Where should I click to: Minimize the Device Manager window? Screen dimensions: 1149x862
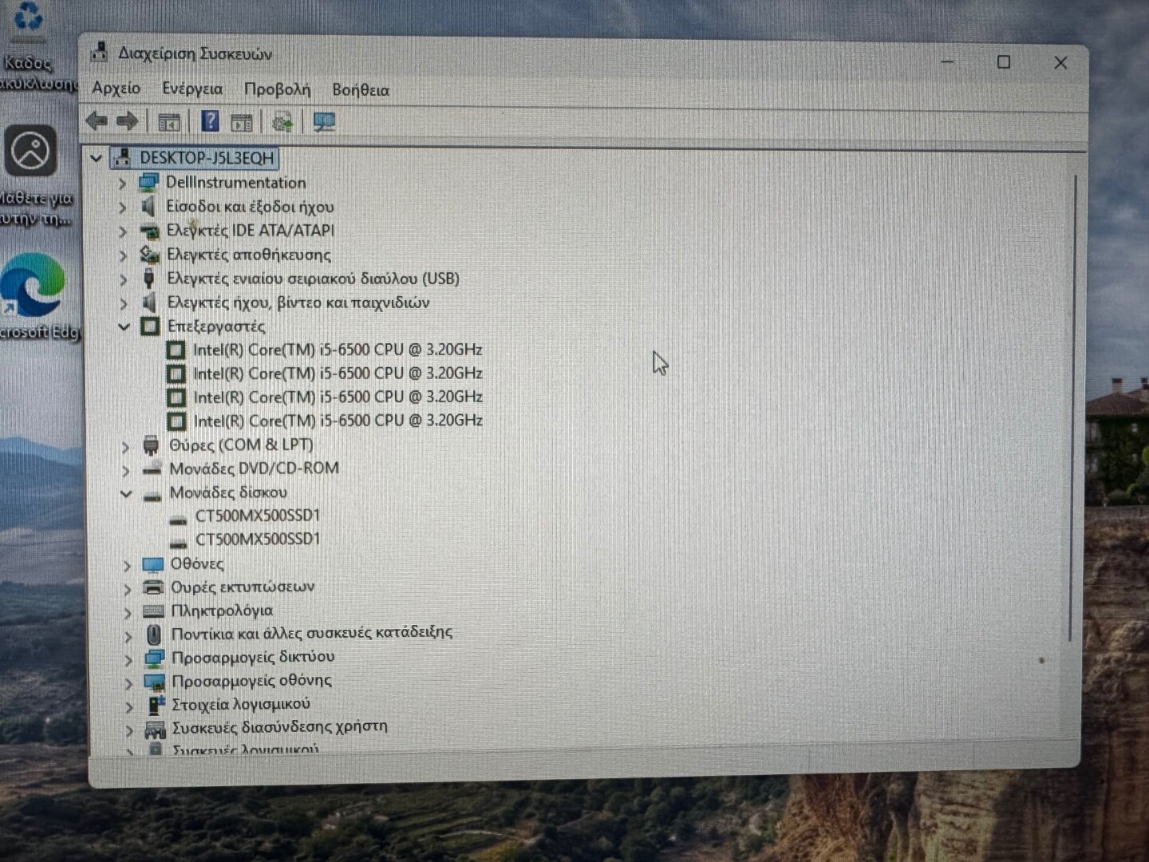point(948,61)
